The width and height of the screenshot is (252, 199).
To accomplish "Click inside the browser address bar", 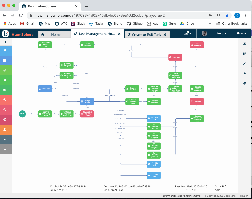I will click(x=103, y=15).
